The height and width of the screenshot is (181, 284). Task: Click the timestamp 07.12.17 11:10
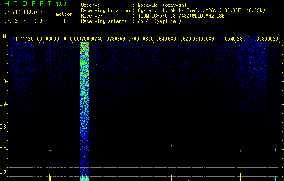point(23,21)
